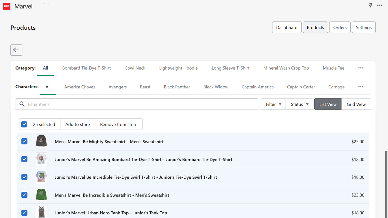Click Add to store

pyautogui.click(x=78, y=124)
